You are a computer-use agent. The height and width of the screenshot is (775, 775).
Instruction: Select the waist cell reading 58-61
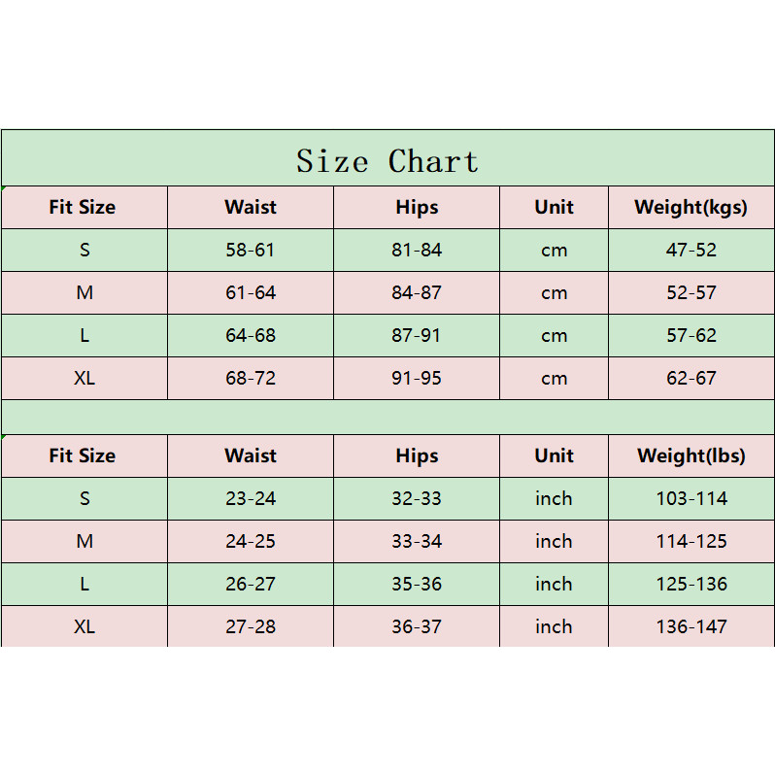251,250
